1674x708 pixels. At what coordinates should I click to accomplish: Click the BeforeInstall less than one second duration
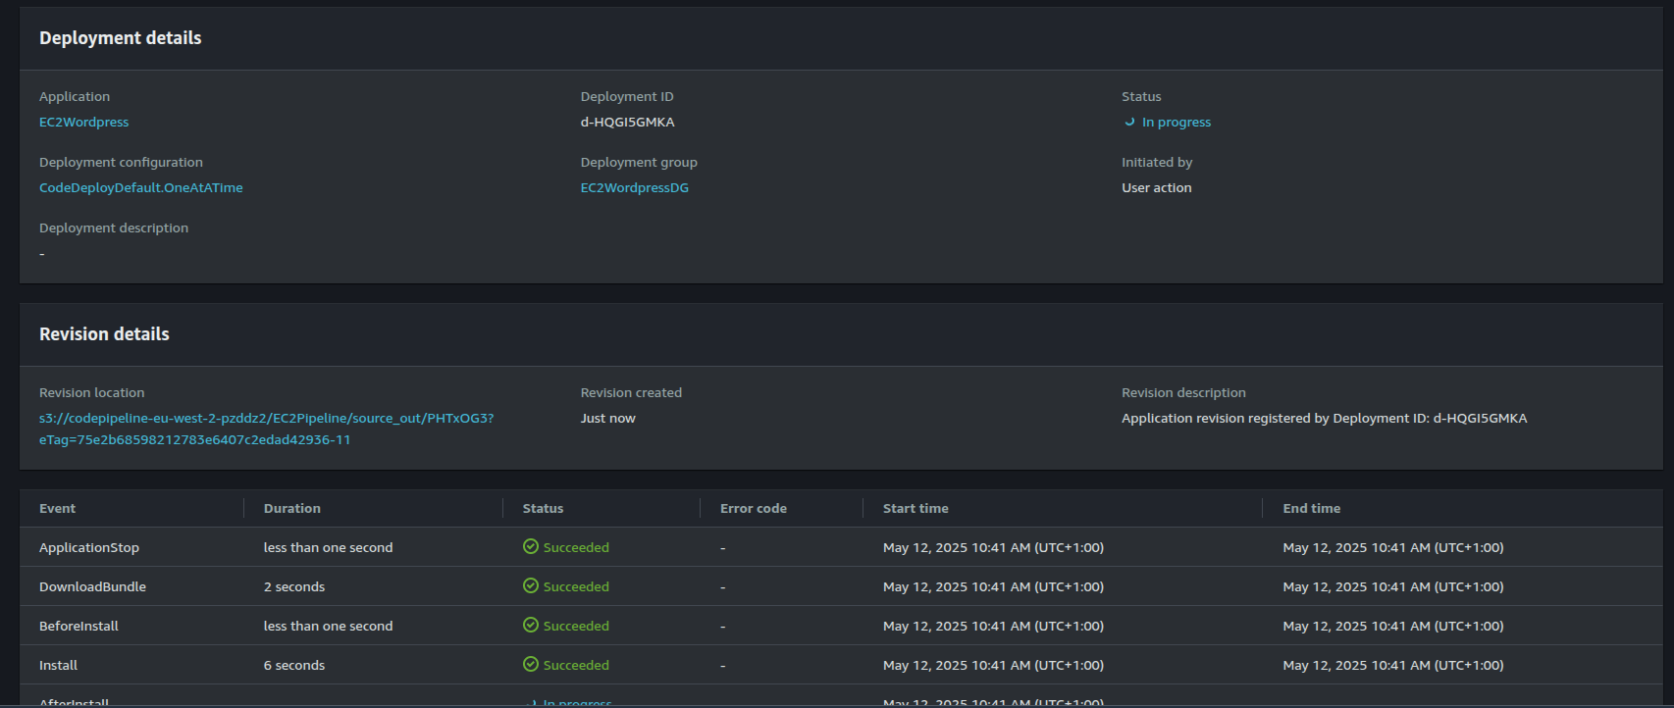click(328, 627)
